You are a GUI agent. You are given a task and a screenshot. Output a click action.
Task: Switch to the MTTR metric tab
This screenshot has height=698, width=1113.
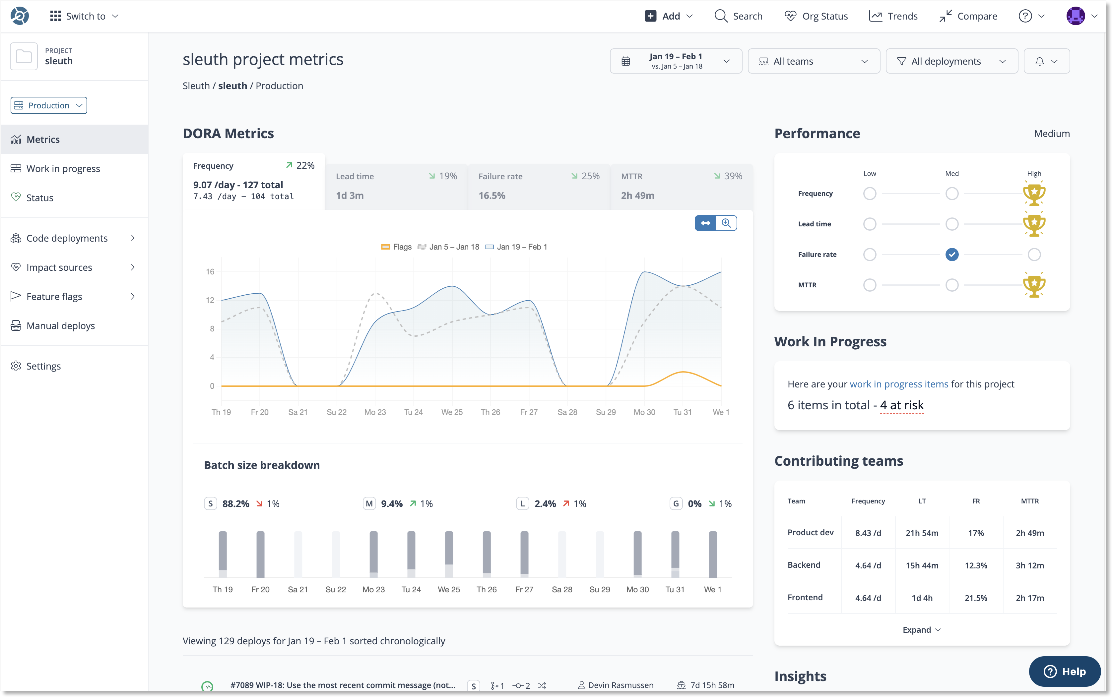(681, 186)
